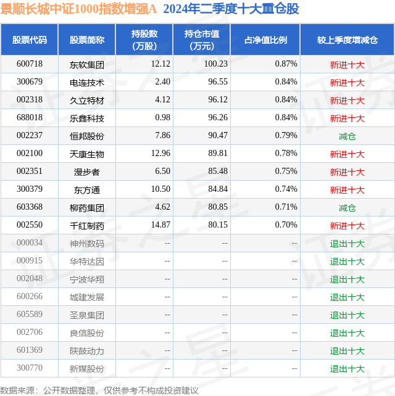Click net value ratio 0.74%

point(286,189)
